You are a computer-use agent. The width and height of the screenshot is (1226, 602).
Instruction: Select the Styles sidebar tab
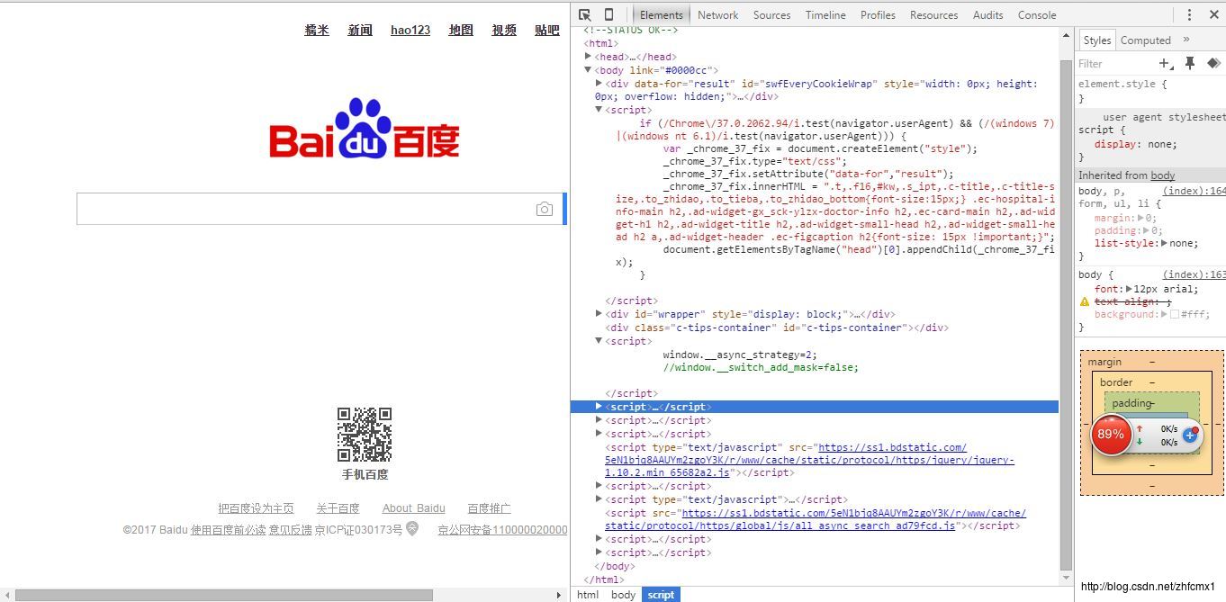(x=1096, y=40)
